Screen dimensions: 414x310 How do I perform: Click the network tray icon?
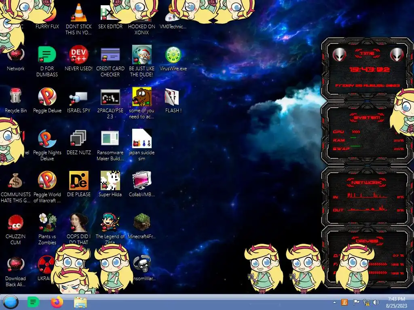pos(366,302)
